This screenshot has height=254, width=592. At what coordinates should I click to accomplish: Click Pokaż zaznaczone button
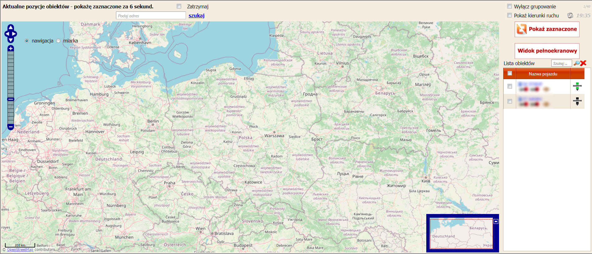pos(547,29)
